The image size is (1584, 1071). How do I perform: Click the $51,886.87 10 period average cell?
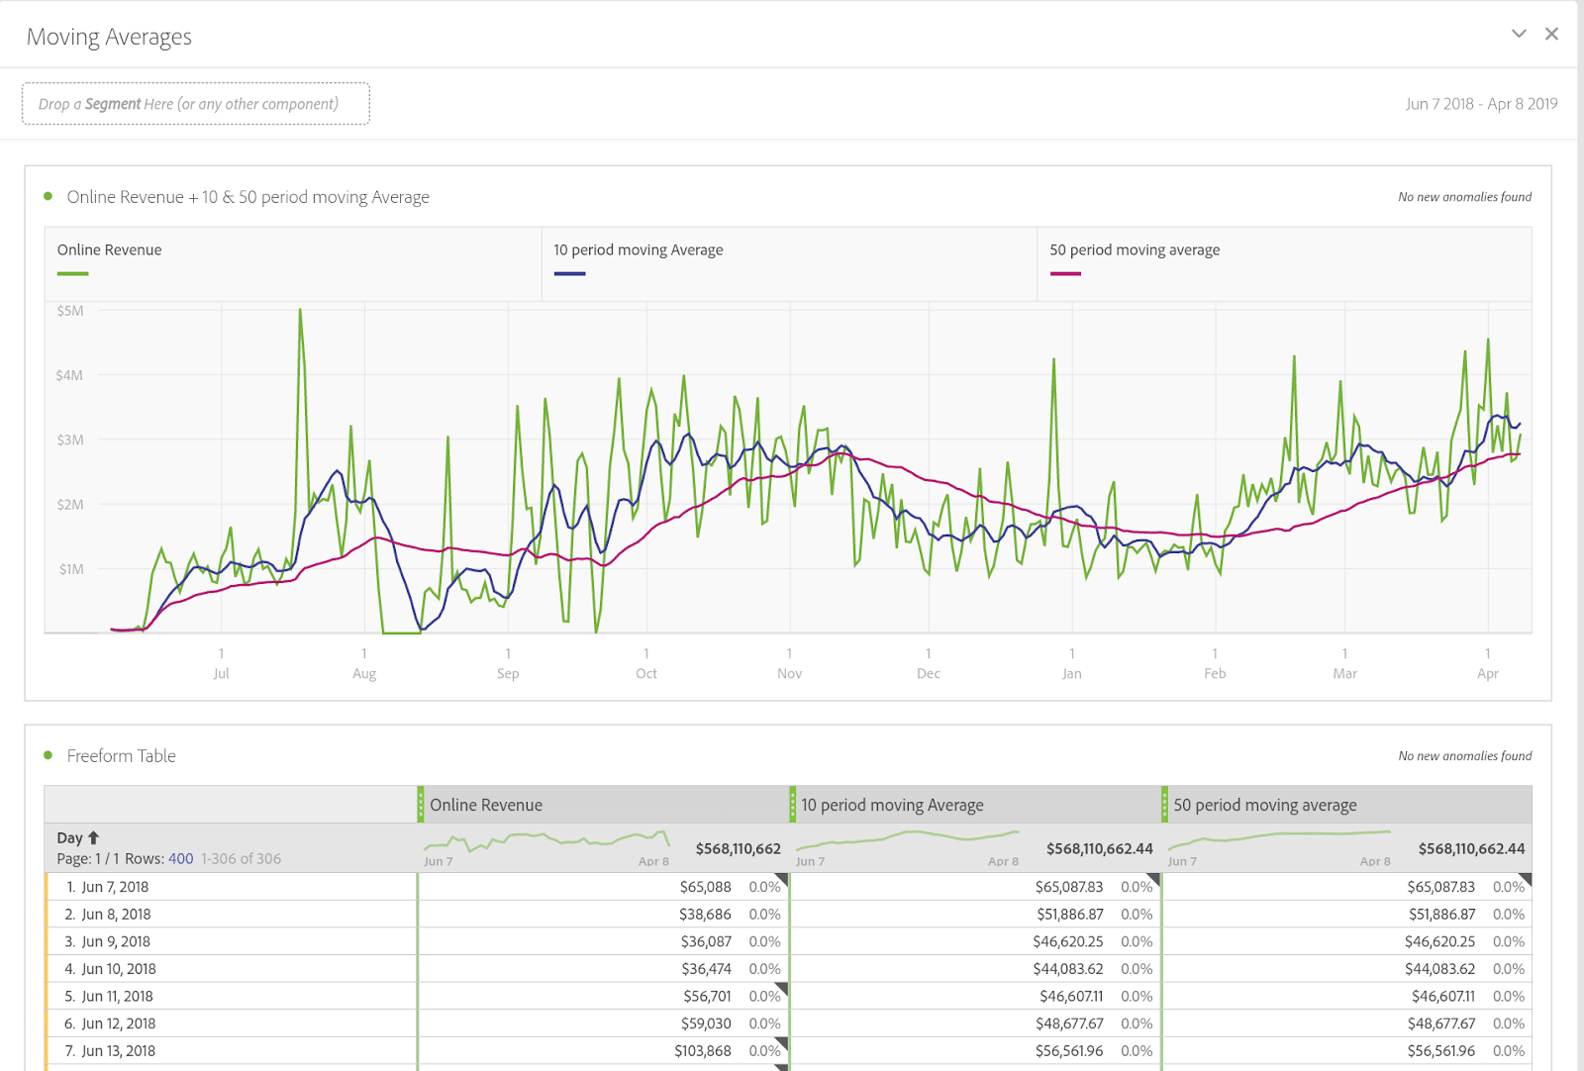point(975,915)
